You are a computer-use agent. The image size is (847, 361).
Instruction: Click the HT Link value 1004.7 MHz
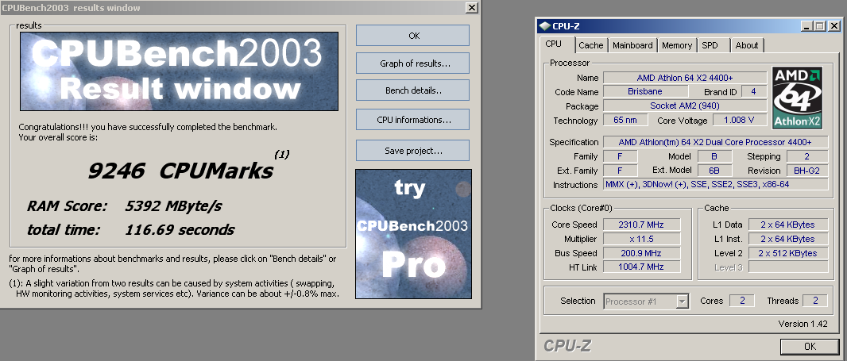click(x=641, y=267)
